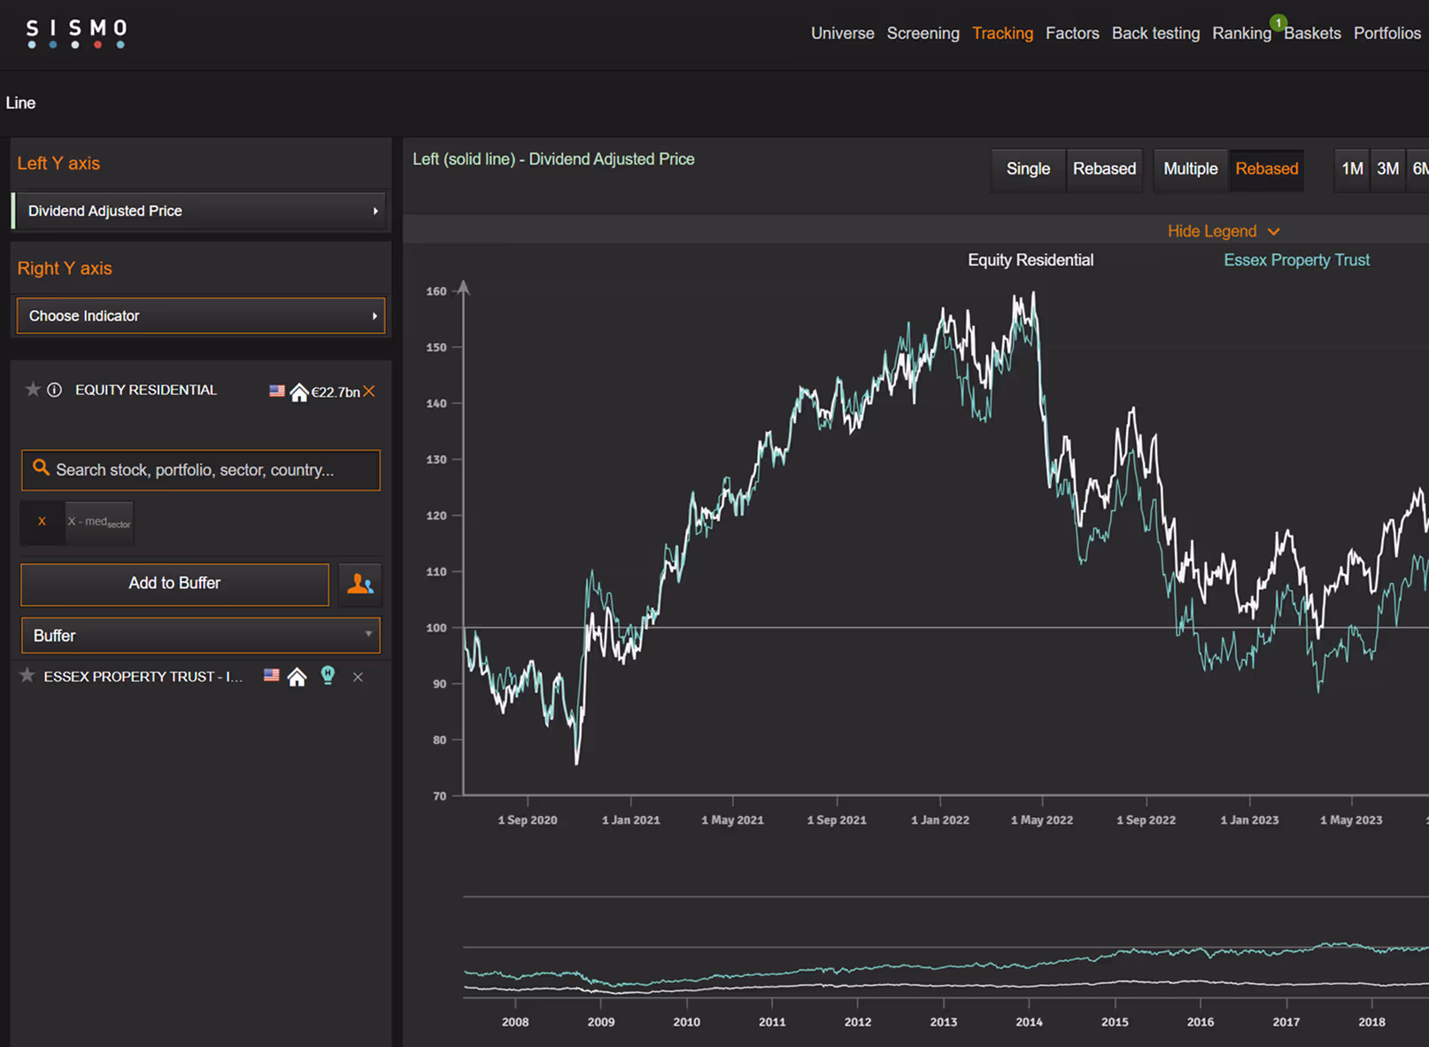This screenshot has width=1429, height=1047.
Task: Click the ESSEX PROPERTY TRUST row name
Action: point(143,677)
